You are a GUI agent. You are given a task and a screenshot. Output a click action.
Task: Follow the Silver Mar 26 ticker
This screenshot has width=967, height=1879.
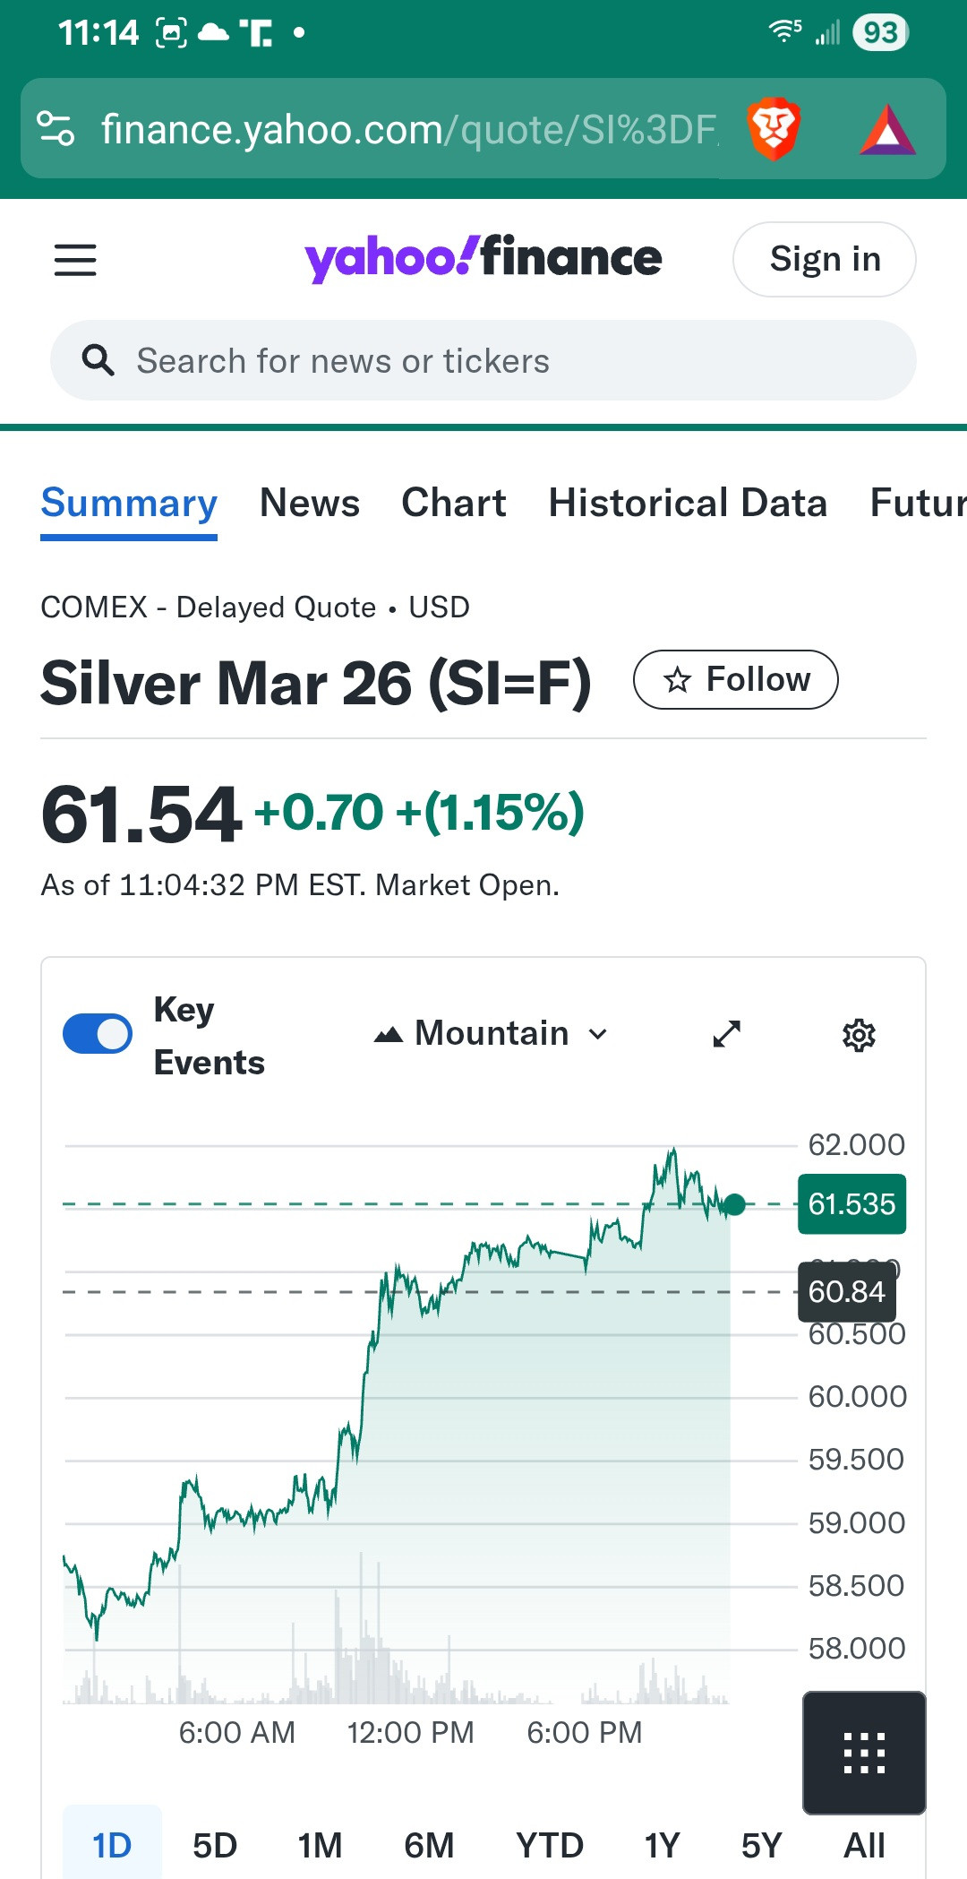pos(735,680)
